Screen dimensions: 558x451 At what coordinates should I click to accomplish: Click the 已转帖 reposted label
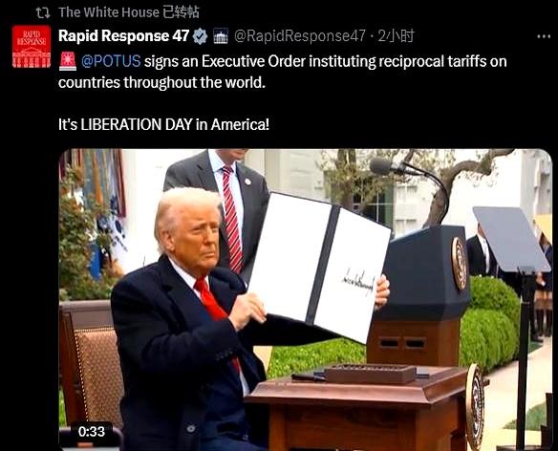click(181, 12)
